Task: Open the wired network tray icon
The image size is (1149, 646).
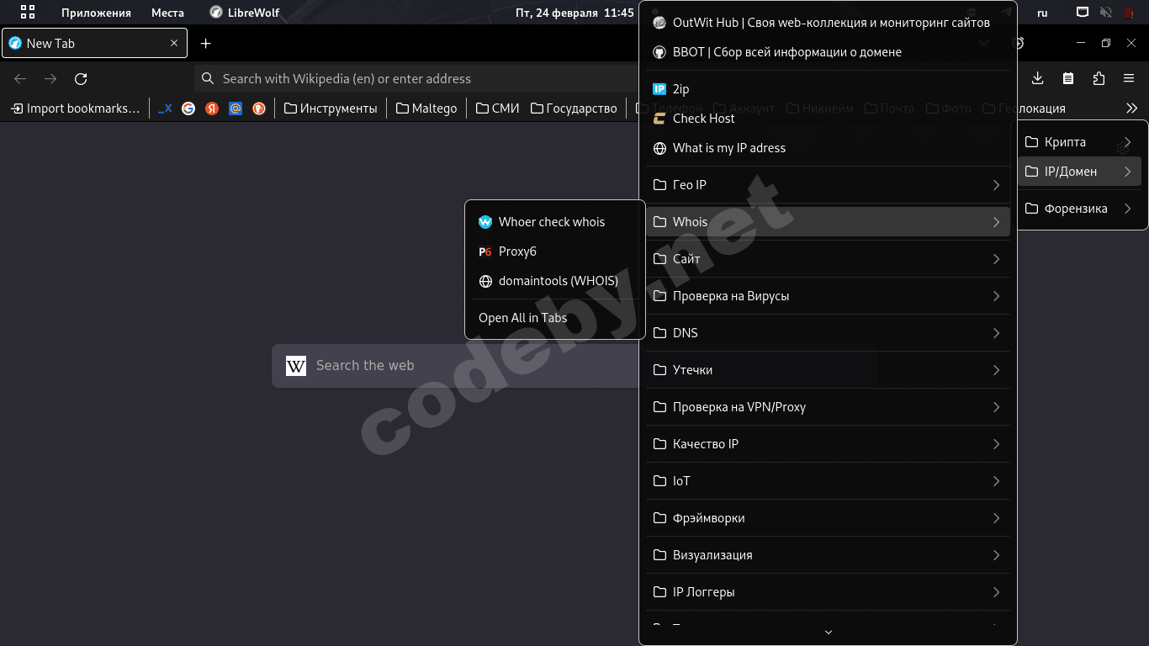Action: coord(1083,13)
